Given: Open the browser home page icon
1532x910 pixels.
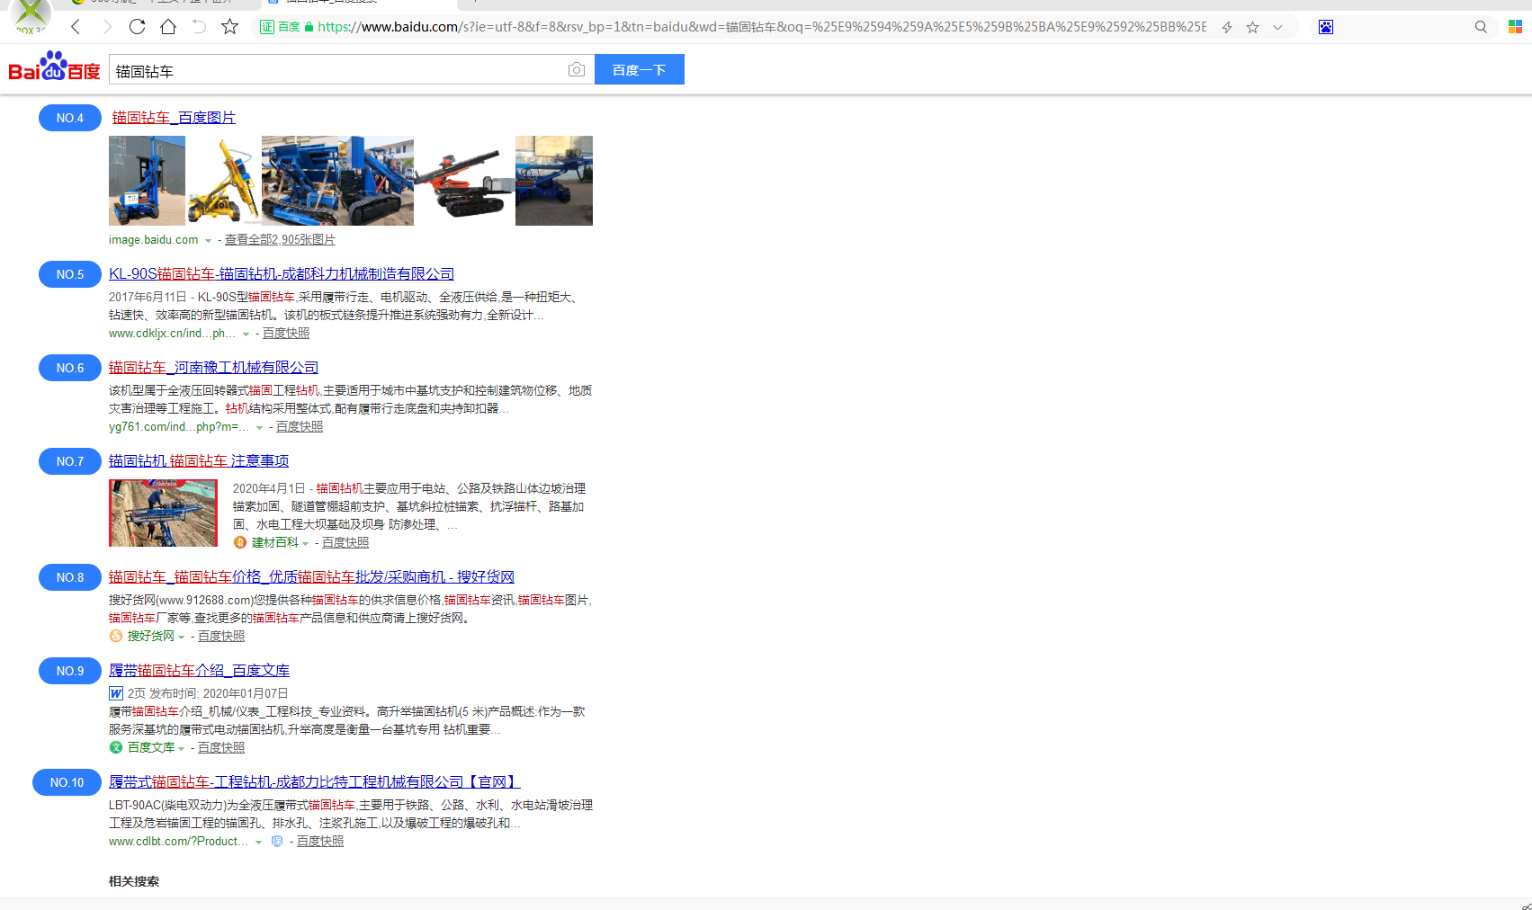Looking at the screenshot, I should pyautogui.click(x=168, y=27).
